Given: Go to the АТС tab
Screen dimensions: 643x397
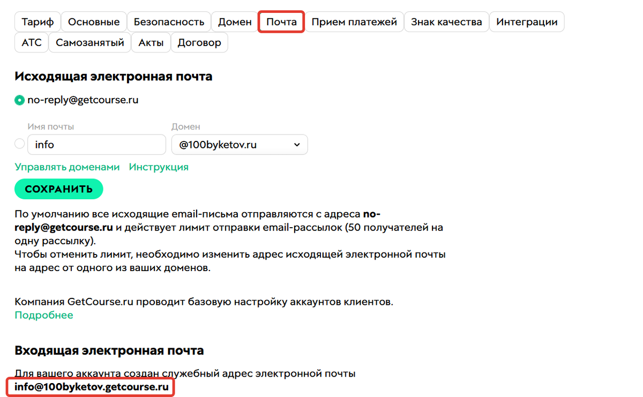Looking at the screenshot, I should click(32, 42).
